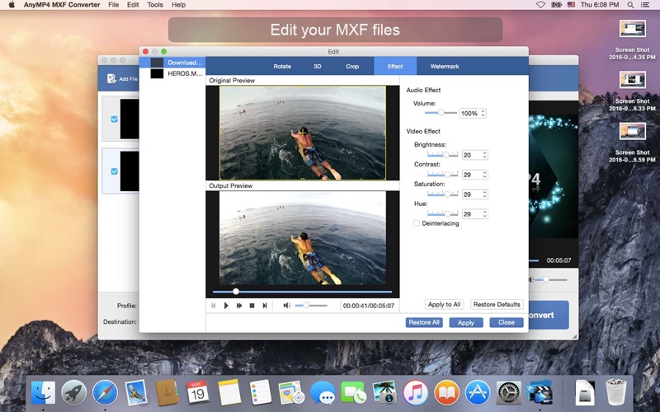The image size is (660, 412).
Task: Open Notification Center list icon
Action: [x=645, y=5]
